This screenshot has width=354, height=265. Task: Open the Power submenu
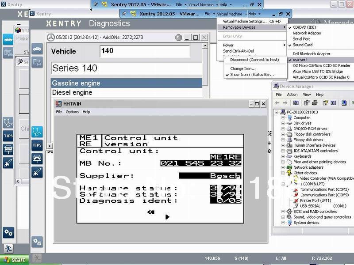(x=252, y=45)
